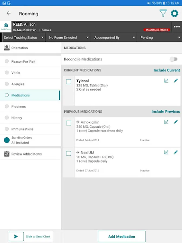Click the NexIUM medication name
Viewport: 182px width, 243px height.
click(x=87, y=153)
